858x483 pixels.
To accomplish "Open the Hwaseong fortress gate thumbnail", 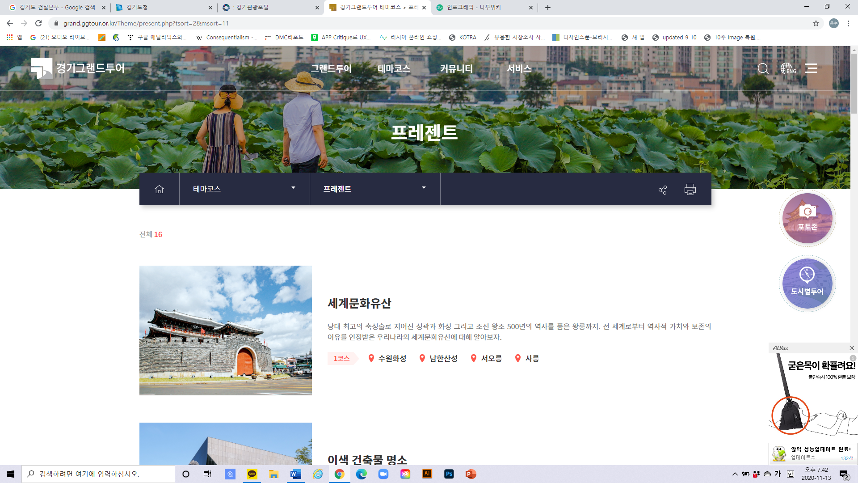I will pyautogui.click(x=226, y=330).
